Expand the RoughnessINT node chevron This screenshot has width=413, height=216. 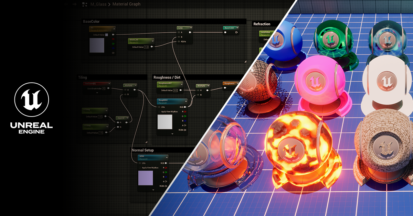(181, 84)
